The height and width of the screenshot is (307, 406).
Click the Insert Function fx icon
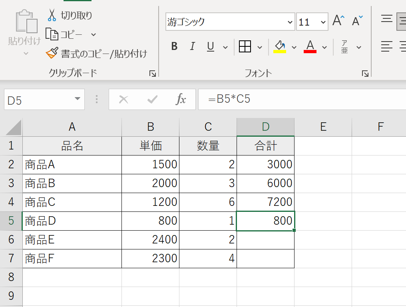(x=181, y=100)
